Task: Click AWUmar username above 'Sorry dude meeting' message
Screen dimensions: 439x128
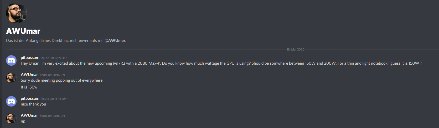Action: pos(29,75)
